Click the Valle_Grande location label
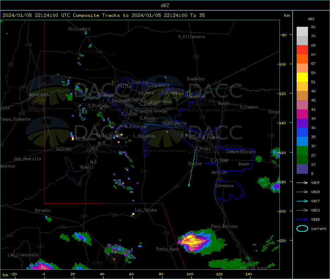This screenshot has height=279, width=330. [x=109, y=135]
